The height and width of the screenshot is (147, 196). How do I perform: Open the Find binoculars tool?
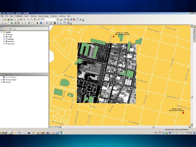(55, 23)
